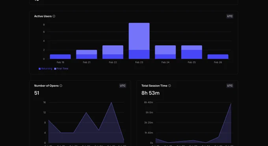Click the UTC badge in Total Session Time card
Viewport: 268px width, 146px height.
(230, 86)
